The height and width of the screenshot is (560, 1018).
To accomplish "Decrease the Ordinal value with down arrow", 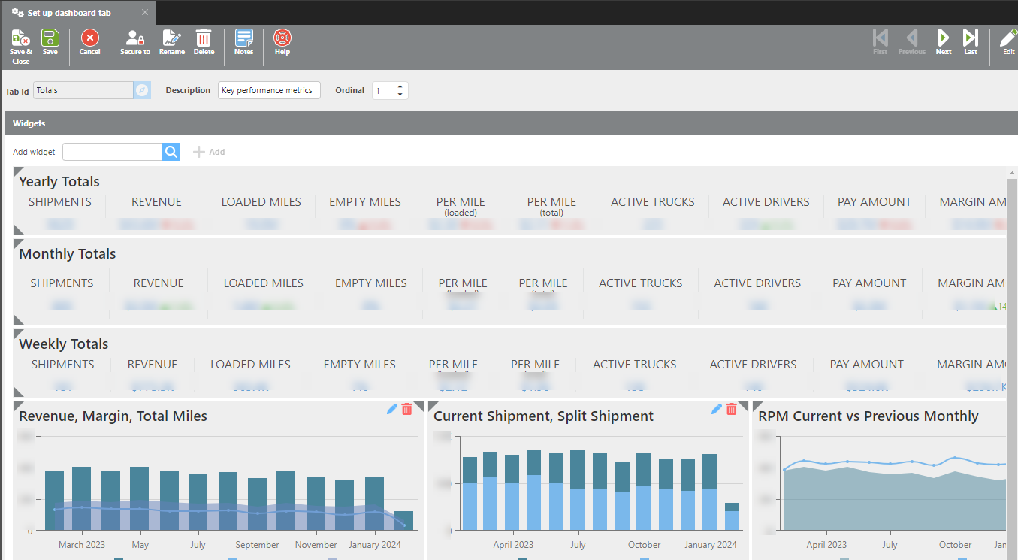I will (x=400, y=95).
